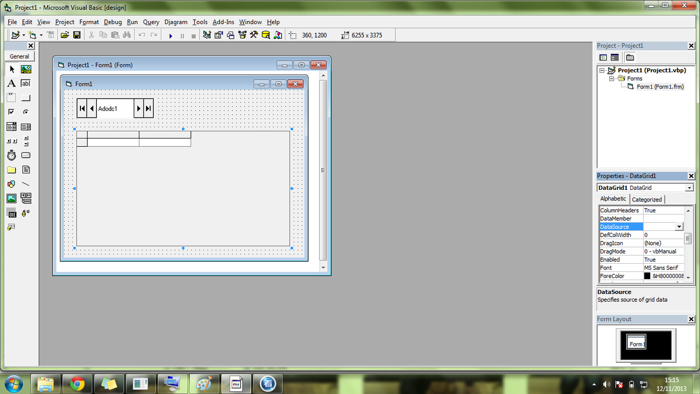Open the Debug menu

(x=113, y=22)
